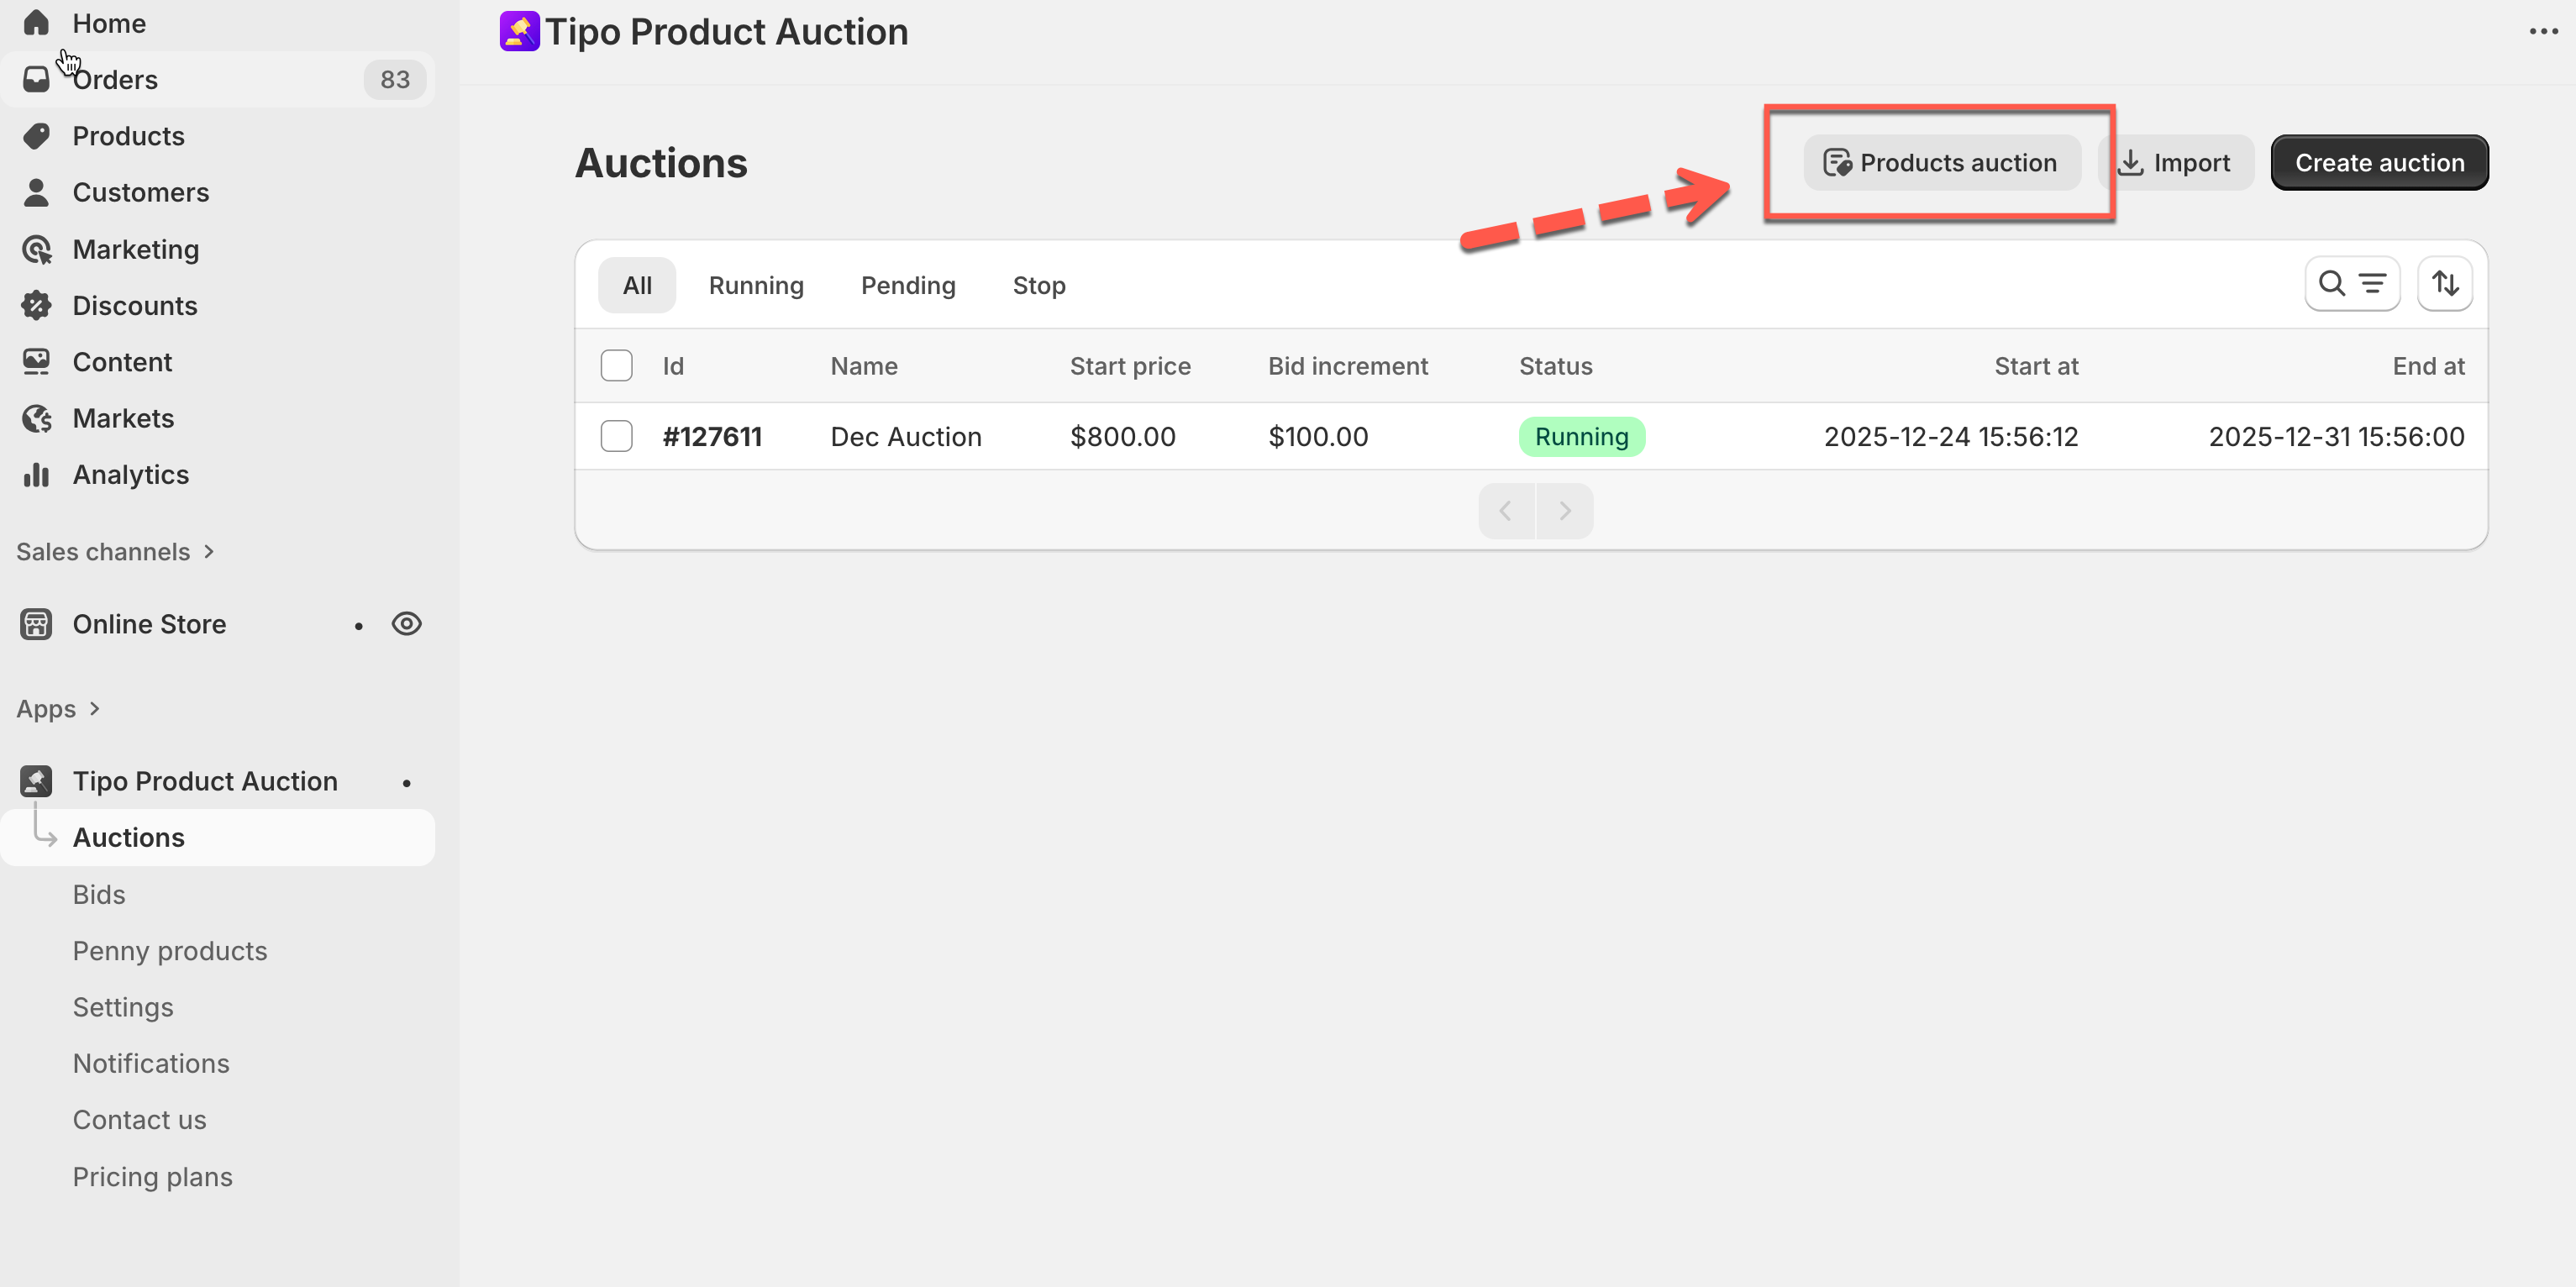Image resolution: width=2576 pixels, height=1287 pixels.
Task: Click the Markets globe icon
Action: coord(36,418)
